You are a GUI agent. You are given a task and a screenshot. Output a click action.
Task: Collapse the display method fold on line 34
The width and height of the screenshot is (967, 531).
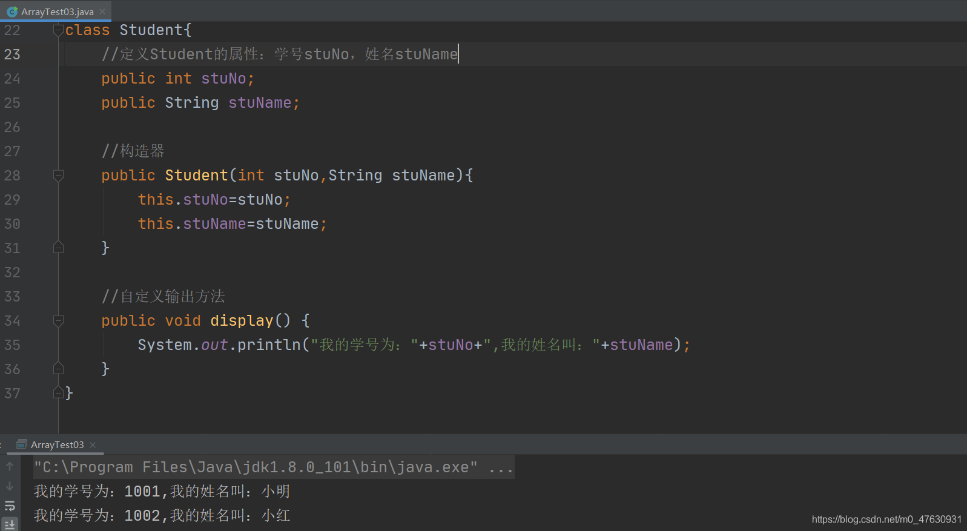click(x=58, y=320)
